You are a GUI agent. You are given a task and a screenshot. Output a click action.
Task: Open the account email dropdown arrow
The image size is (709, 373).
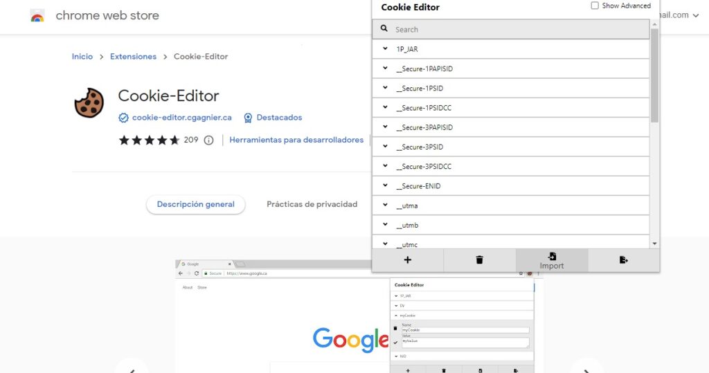tap(696, 16)
